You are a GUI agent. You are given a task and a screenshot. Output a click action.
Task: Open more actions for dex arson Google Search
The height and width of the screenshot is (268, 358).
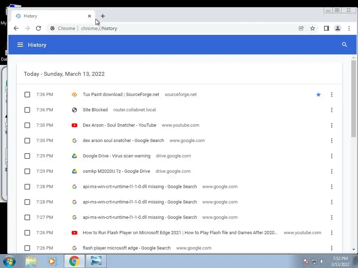(x=332, y=141)
